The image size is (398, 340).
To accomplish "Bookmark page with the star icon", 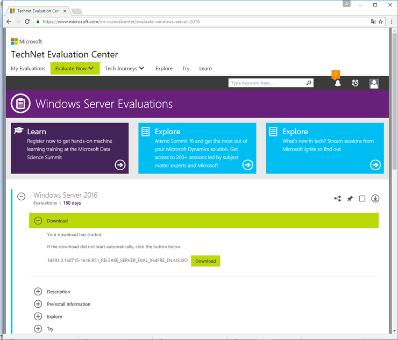I will click(x=380, y=21).
